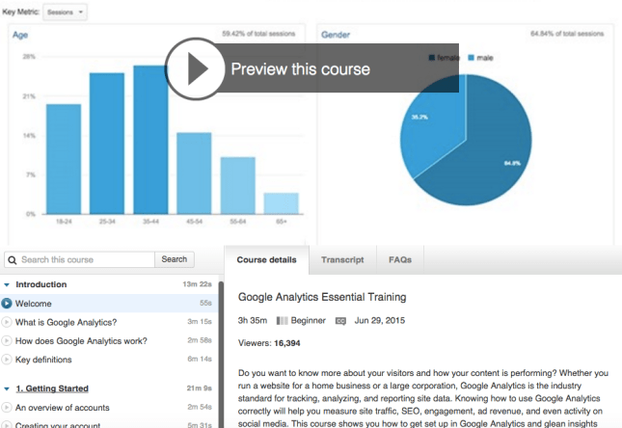This screenshot has width=622, height=428.
Task: Click the play icon beside Welcome
Action: coord(8,304)
